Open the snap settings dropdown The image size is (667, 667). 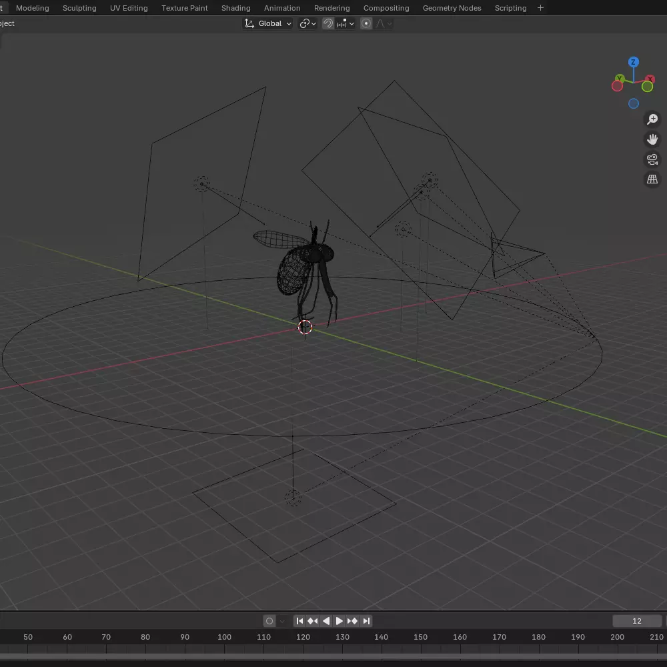coord(345,23)
